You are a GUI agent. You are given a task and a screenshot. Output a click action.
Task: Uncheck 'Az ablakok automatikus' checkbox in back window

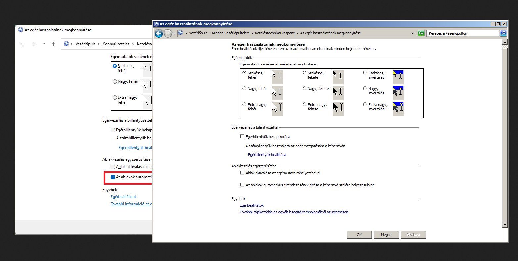coord(113,177)
